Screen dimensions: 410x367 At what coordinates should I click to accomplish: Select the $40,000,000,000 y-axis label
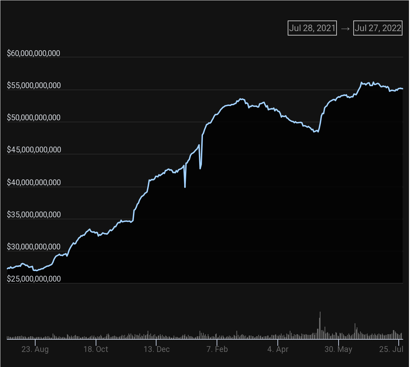point(33,182)
